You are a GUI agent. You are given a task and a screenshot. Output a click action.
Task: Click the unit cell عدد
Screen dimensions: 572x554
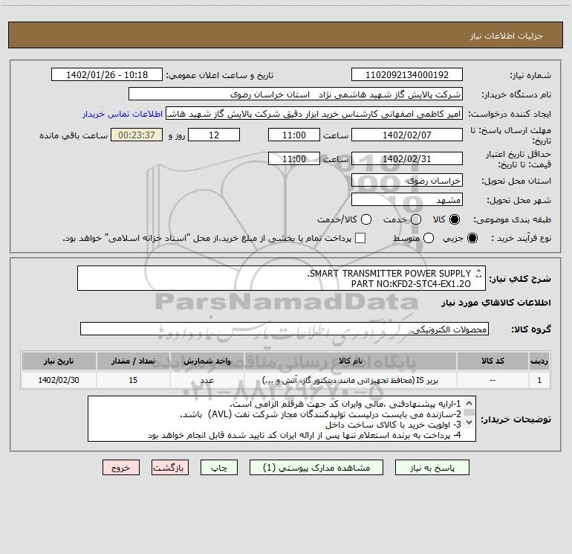pos(207,380)
